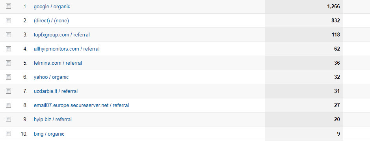The width and height of the screenshot is (370, 147).
Task: View the felmina.com / referral source
Action: (x=58, y=63)
